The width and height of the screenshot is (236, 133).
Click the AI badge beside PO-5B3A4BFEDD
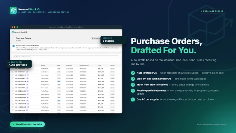coord(28,94)
